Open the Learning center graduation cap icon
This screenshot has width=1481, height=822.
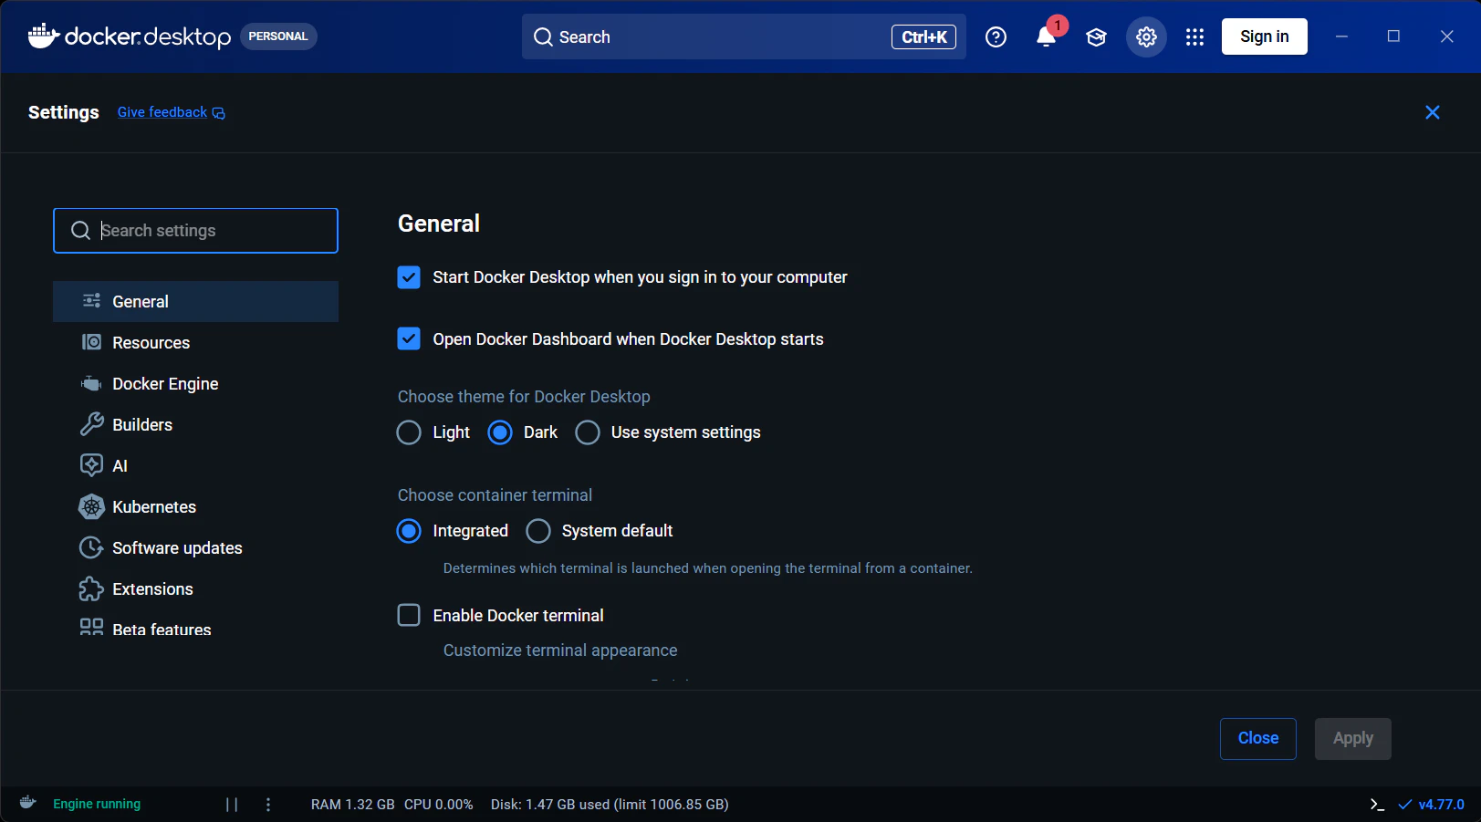[x=1096, y=36]
